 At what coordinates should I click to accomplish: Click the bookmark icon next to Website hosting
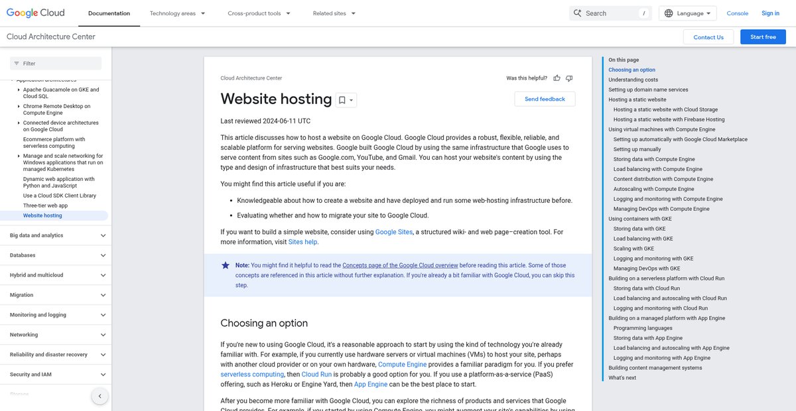[342, 100]
